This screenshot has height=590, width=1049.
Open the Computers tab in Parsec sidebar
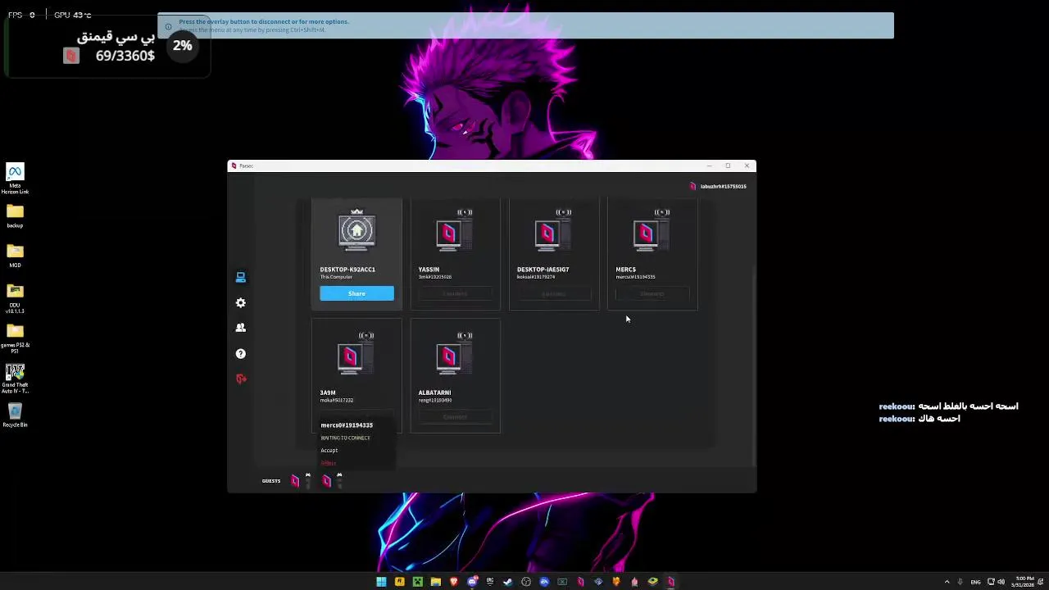tap(241, 277)
